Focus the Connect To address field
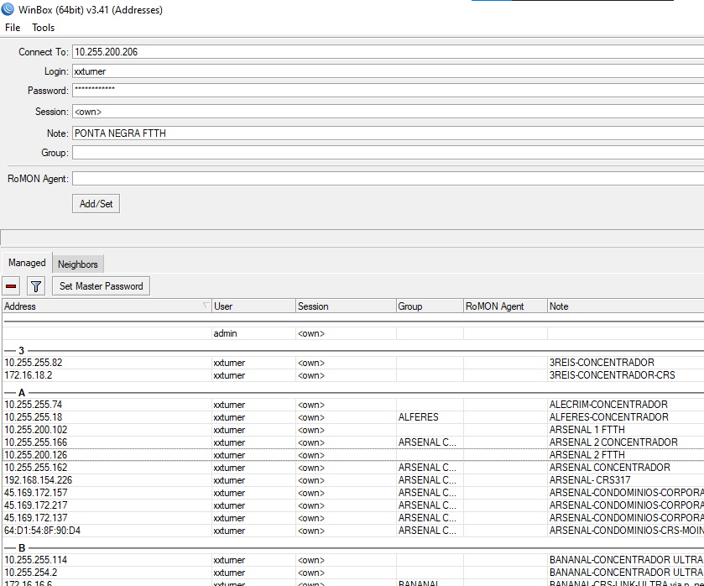The width and height of the screenshot is (704, 586). click(x=388, y=52)
